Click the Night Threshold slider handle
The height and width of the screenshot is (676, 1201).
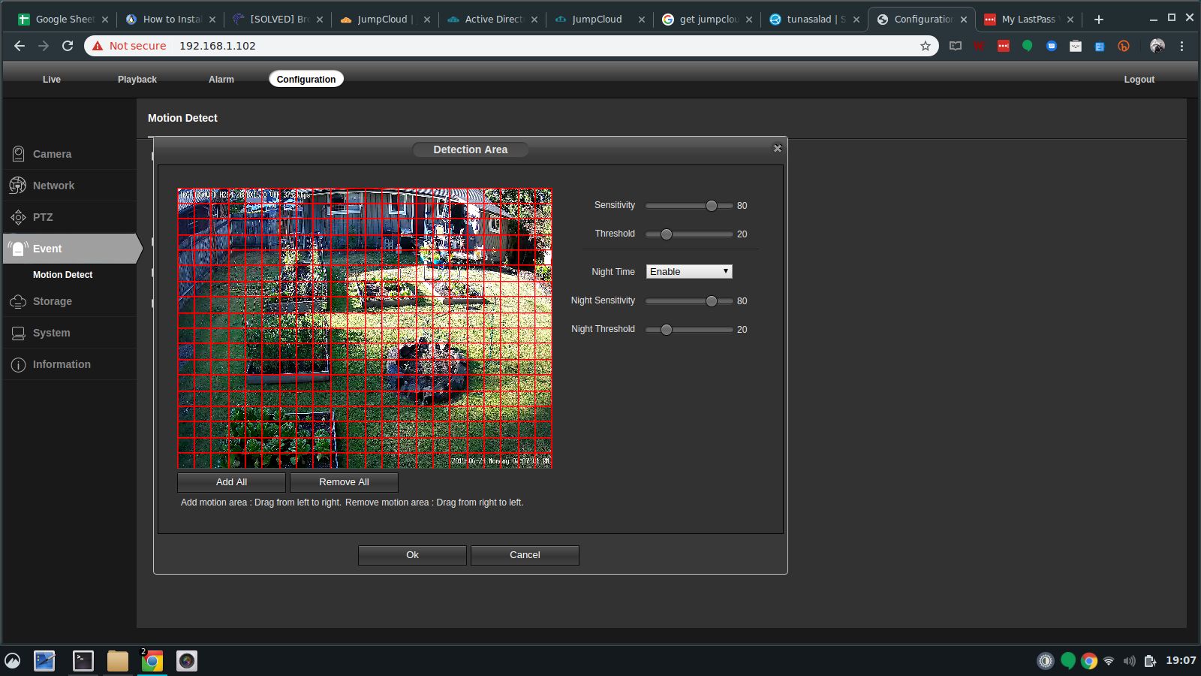pyautogui.click(x=666, y=330)
